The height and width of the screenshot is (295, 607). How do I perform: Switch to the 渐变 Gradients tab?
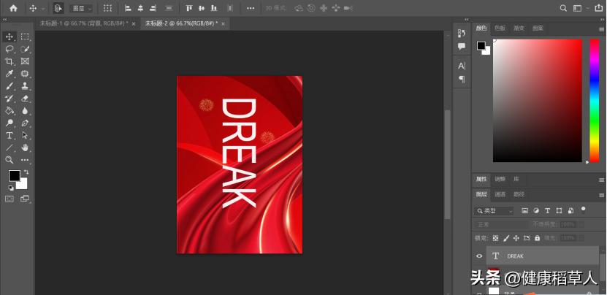click(x=519, y=28)
